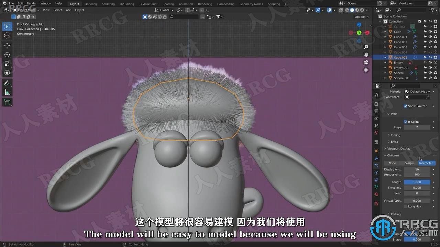Open the Physics properties tab

376,173
